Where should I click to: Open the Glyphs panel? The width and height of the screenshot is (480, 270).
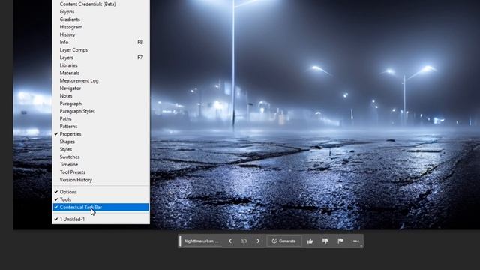(100, 12)
